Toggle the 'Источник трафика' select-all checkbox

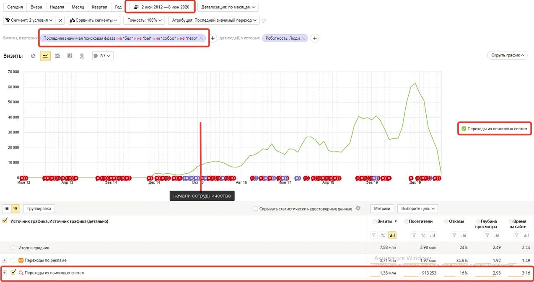(x=5, y=221)
